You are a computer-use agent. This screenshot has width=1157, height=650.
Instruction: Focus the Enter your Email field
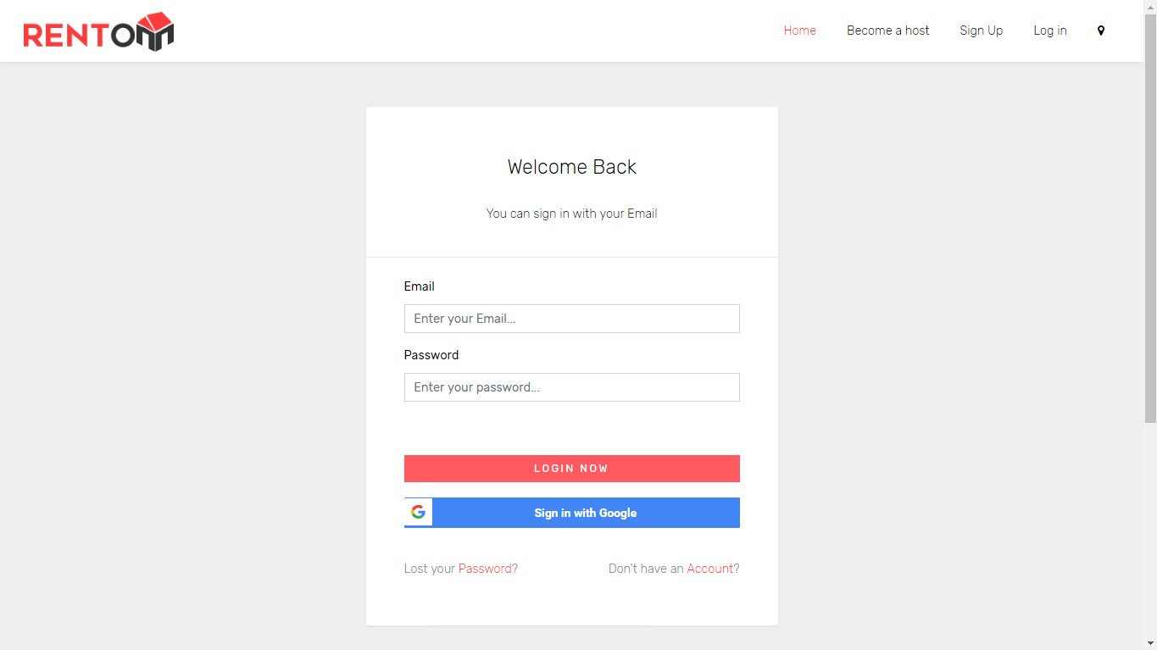[x=571, y=319]
